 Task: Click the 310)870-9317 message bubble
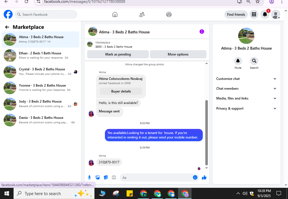109,162
